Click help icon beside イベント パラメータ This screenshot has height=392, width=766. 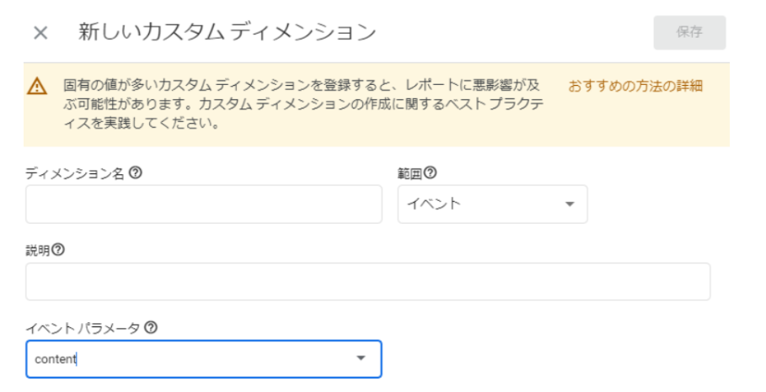(x=151, y=328)
